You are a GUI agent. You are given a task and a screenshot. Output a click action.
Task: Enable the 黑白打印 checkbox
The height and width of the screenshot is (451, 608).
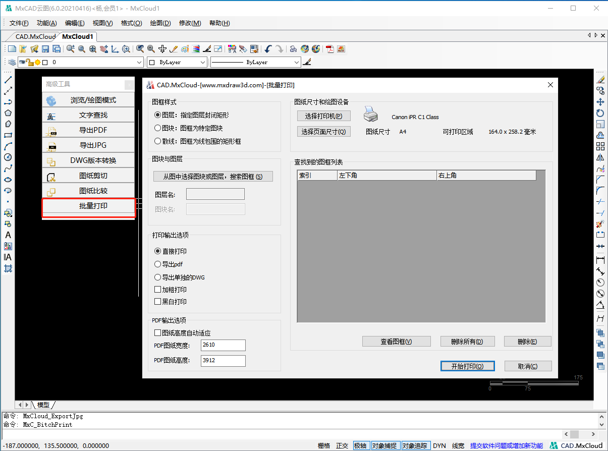[157, 302]
